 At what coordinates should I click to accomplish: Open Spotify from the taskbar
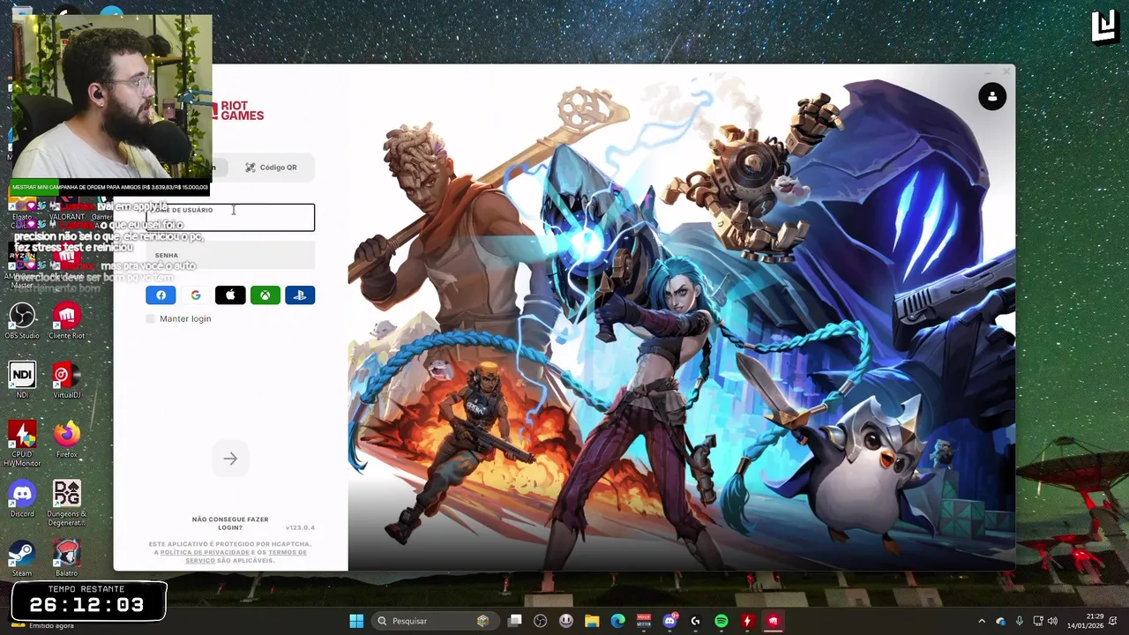click(x=722, y=621)
